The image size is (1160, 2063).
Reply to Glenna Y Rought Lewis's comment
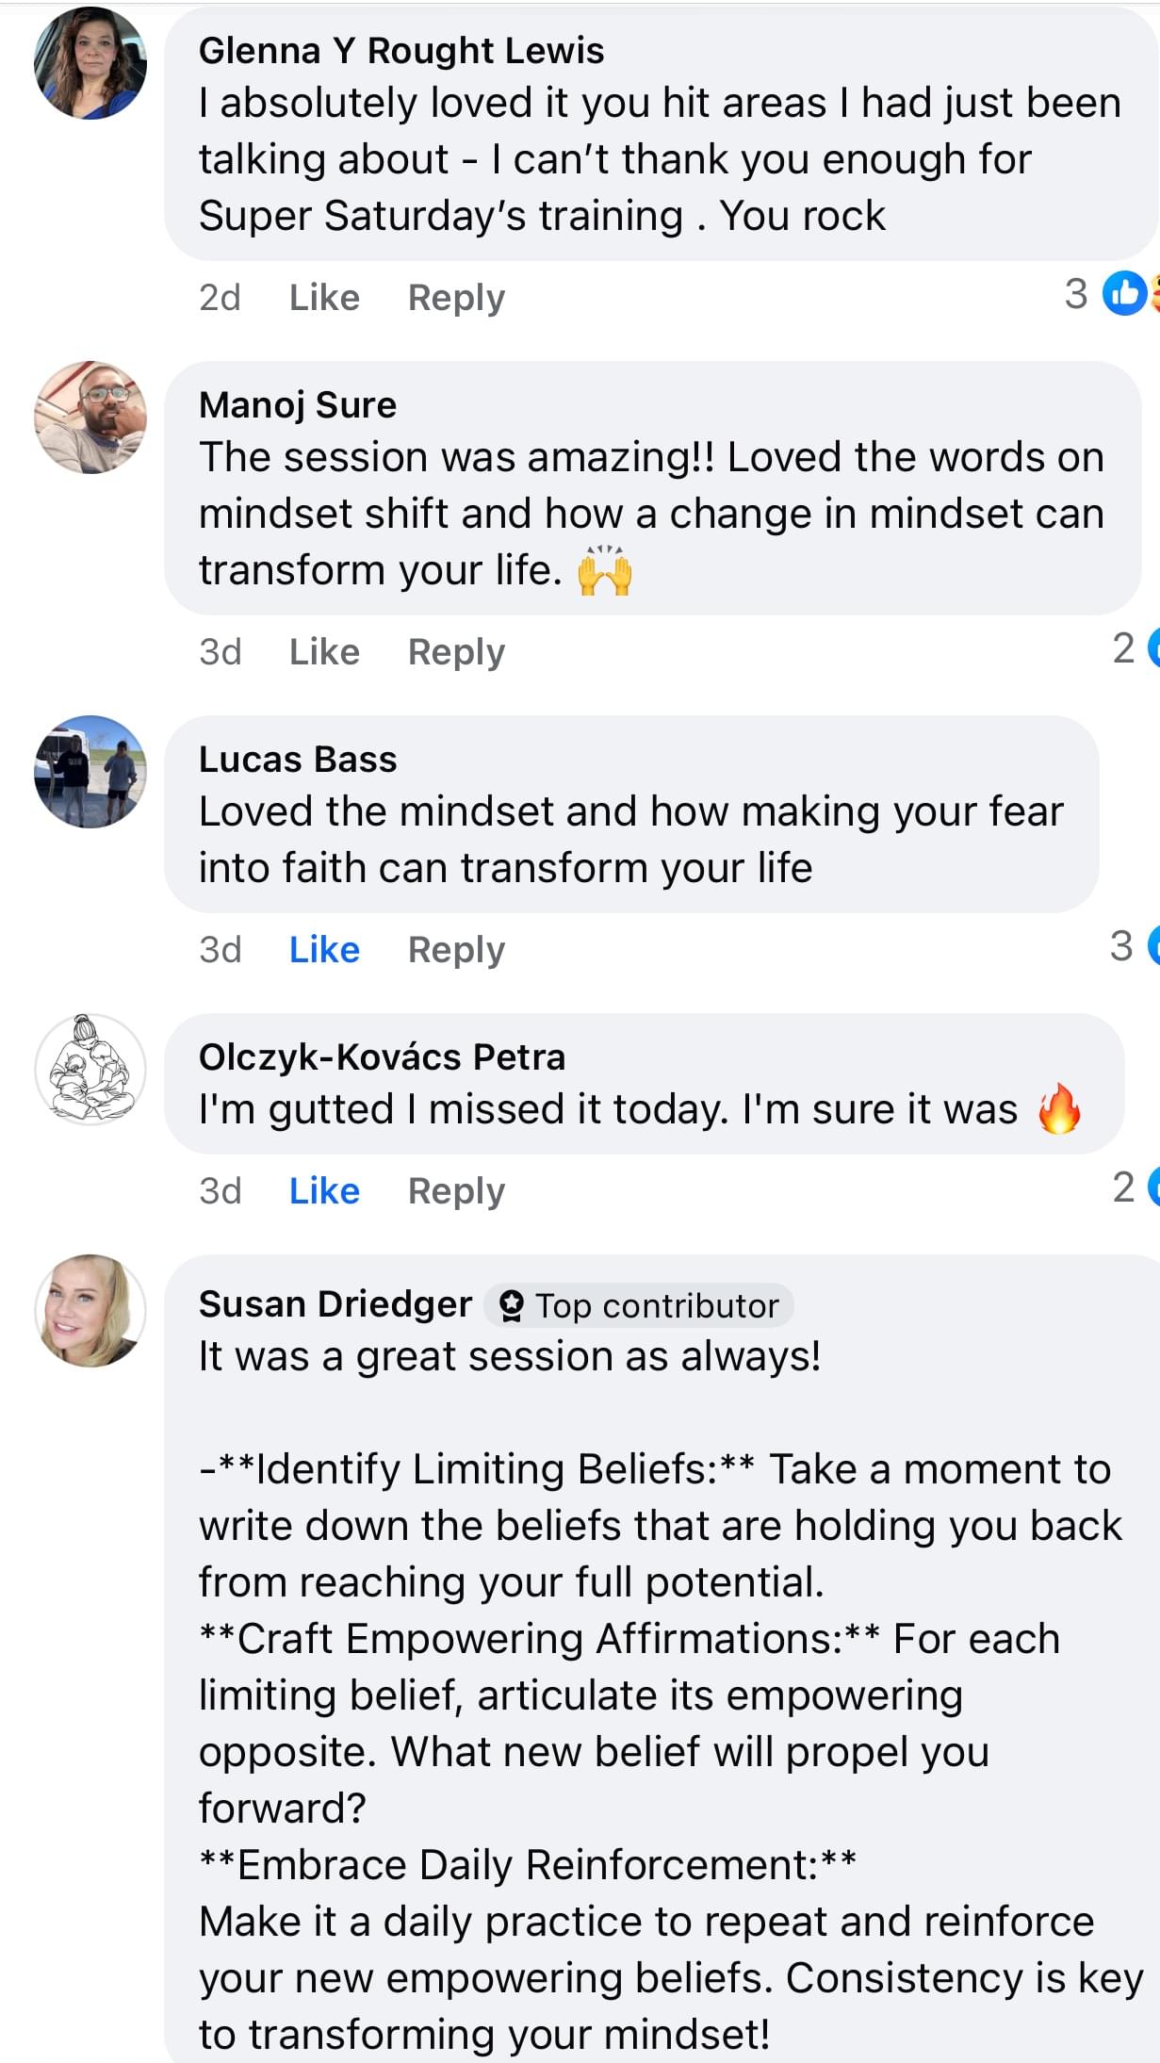[x=456, y=298]
